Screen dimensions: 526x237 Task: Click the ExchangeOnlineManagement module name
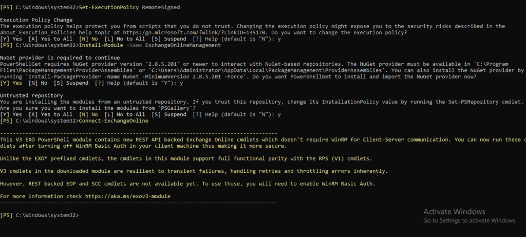(x=183, y=45)
